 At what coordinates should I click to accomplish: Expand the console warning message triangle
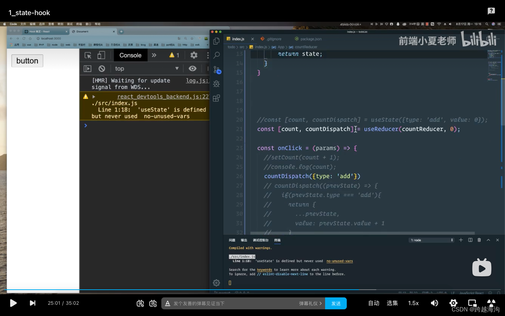(94, 97)
